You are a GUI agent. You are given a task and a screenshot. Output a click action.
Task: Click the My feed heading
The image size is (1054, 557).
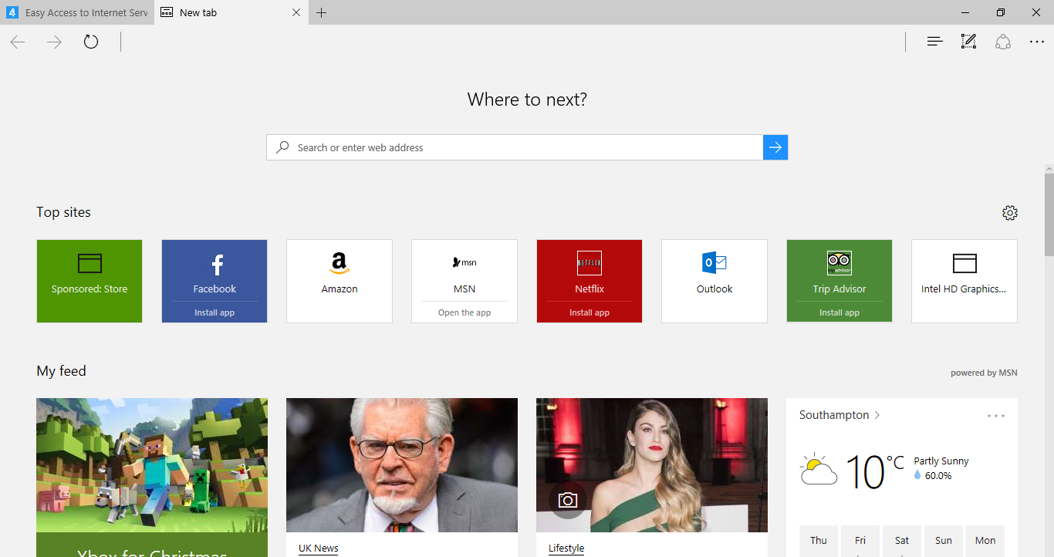click(61, 371)
